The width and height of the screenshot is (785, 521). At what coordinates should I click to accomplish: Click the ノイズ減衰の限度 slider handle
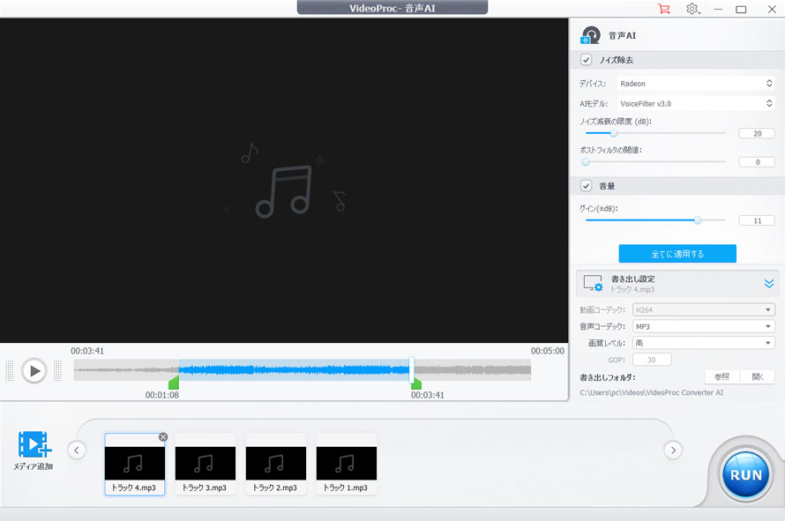[613, 133]
